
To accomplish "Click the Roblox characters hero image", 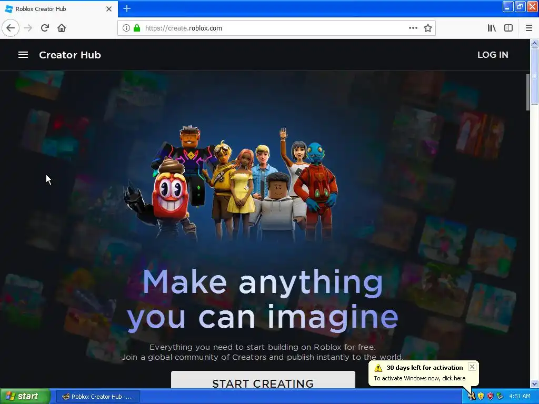I will click(x=229, y=184).
